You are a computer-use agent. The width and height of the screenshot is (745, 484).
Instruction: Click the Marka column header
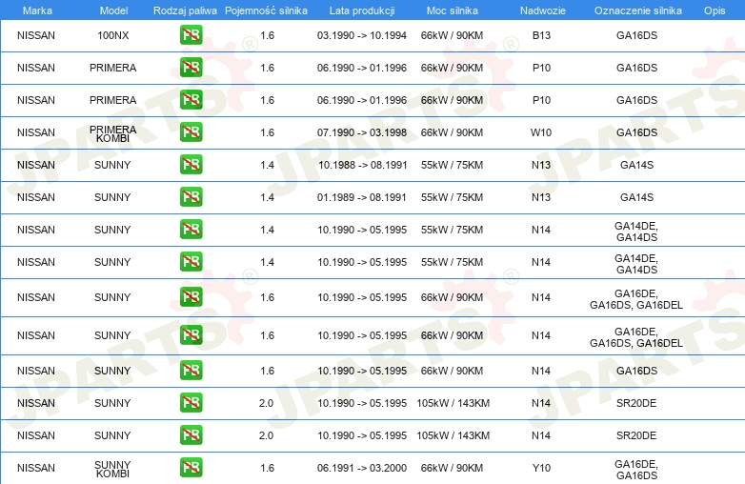point(37,10)
